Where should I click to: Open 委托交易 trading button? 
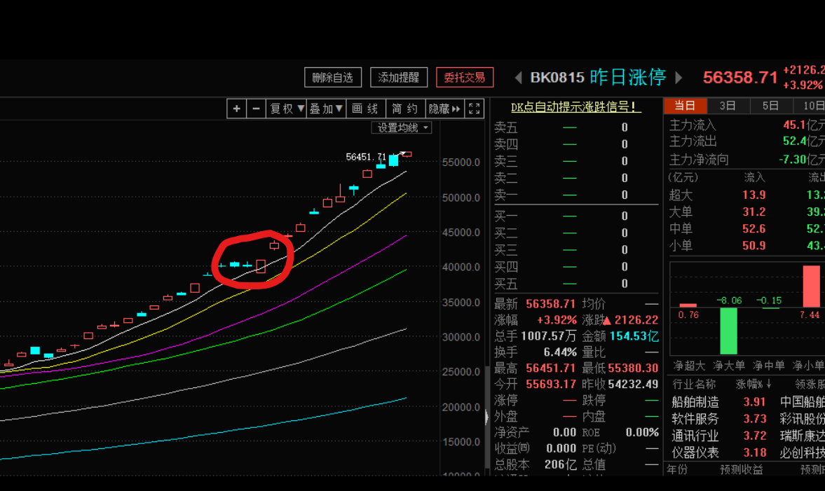465,77
